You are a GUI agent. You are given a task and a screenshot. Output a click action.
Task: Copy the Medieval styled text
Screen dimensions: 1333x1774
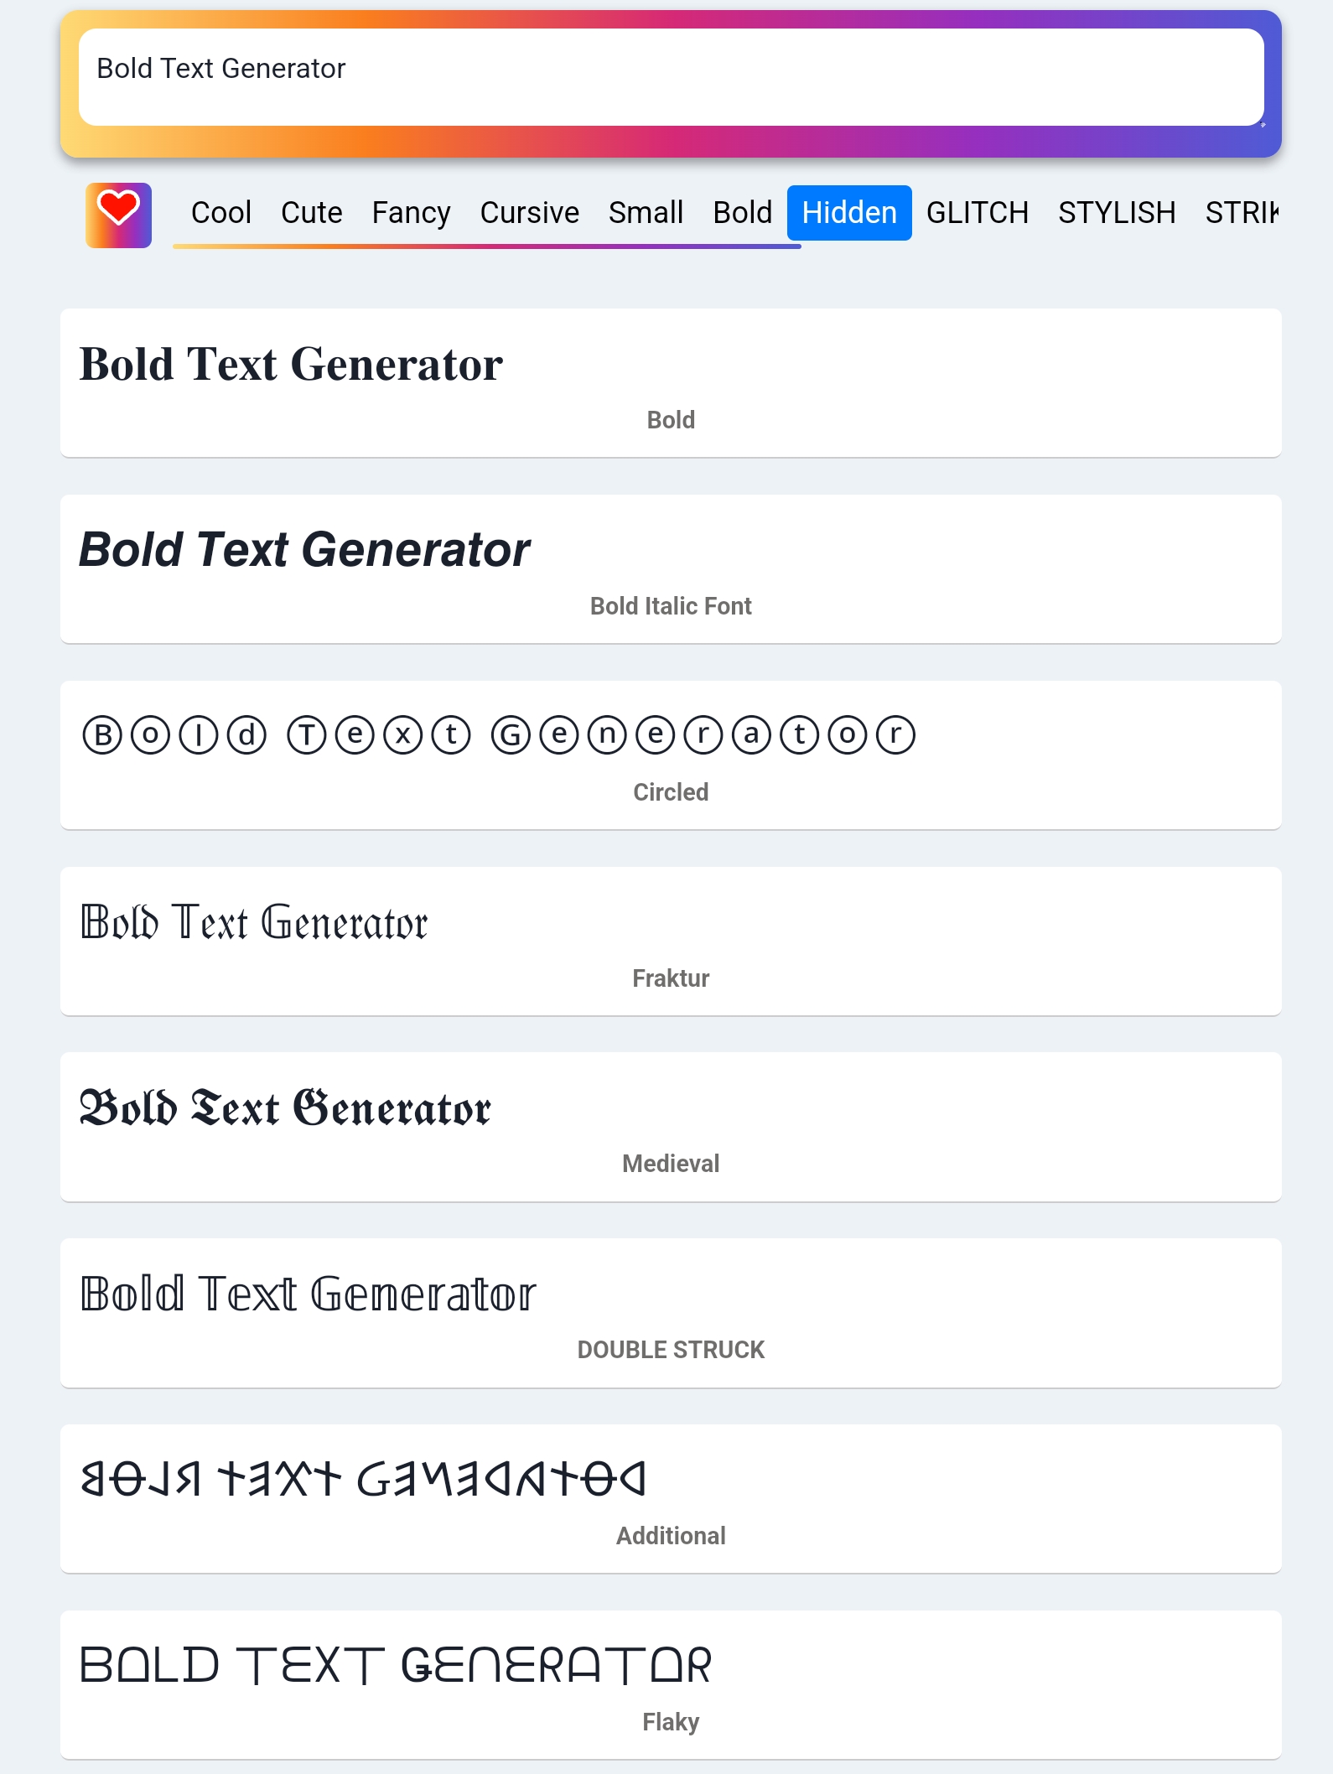click(x=285, y=1108)
